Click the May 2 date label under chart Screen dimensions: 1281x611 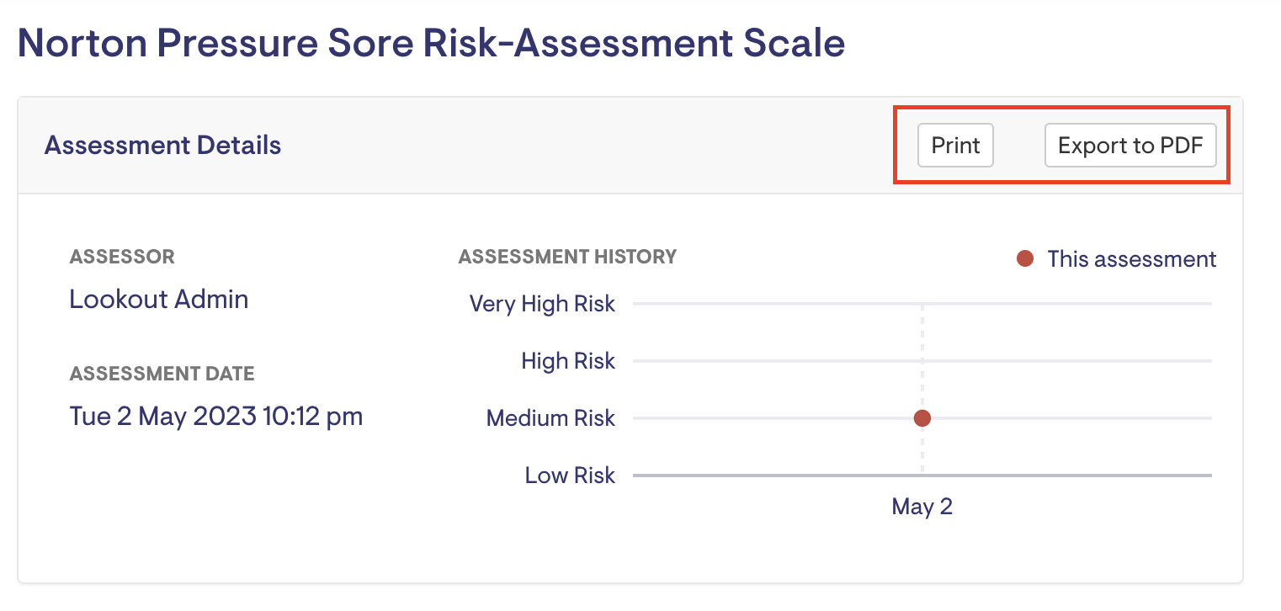pyautogui.click(x=922, y=507)
